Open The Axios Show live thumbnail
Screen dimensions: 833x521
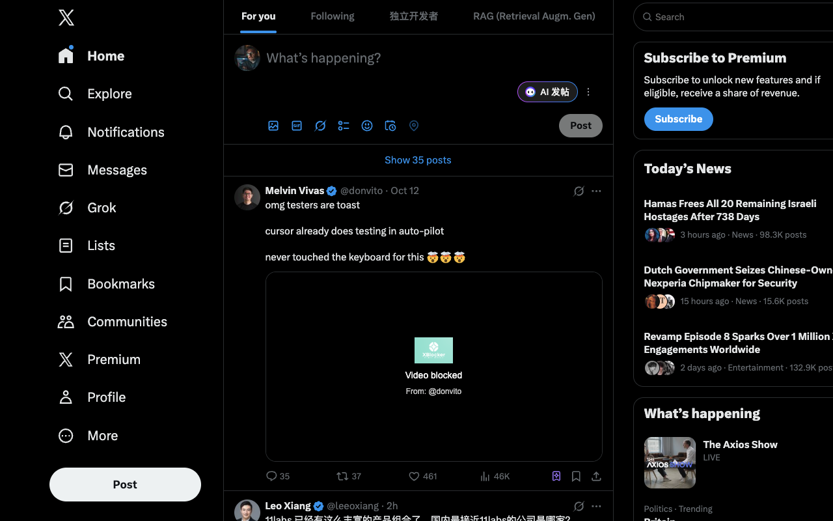tap(670, 463)
